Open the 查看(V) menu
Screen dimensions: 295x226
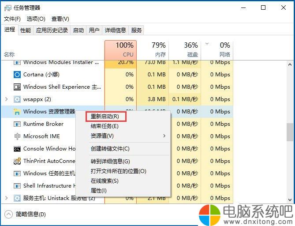[x=60, y=19]
